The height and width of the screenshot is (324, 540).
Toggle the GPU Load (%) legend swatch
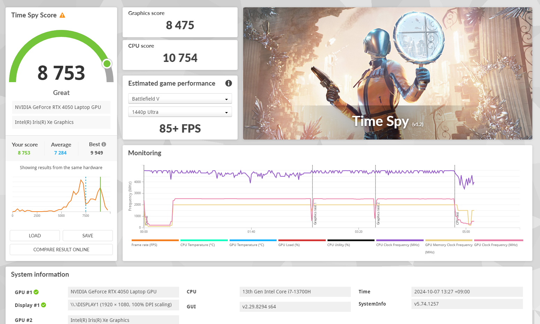tap(302, 240)
